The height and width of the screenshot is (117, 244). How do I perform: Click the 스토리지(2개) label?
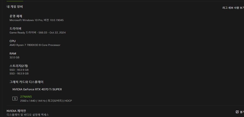[19, 66]
